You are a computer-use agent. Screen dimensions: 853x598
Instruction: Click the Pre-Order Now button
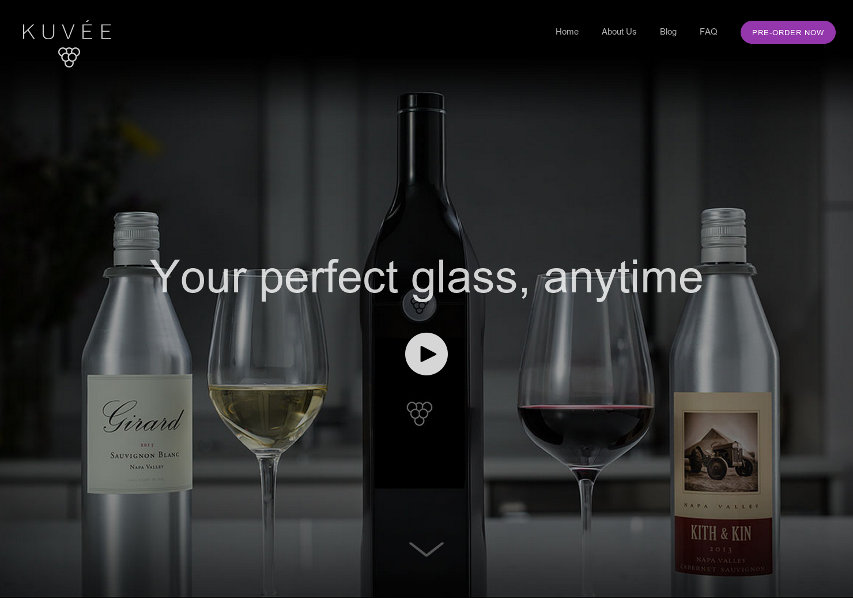[788, 32]
